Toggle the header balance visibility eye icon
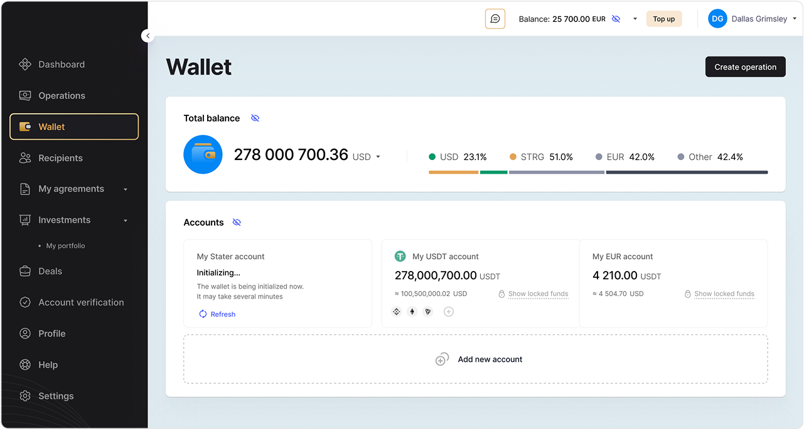The image size is (804, 429). [616, 19]
